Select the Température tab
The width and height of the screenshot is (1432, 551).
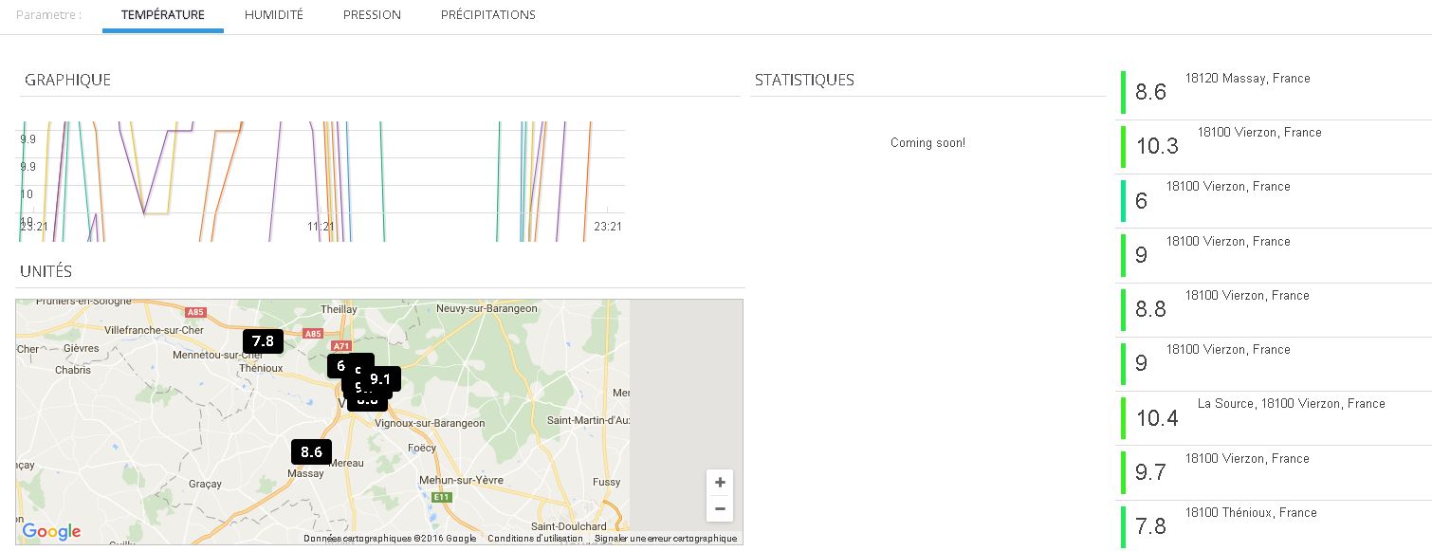click(x=162, y=15)
